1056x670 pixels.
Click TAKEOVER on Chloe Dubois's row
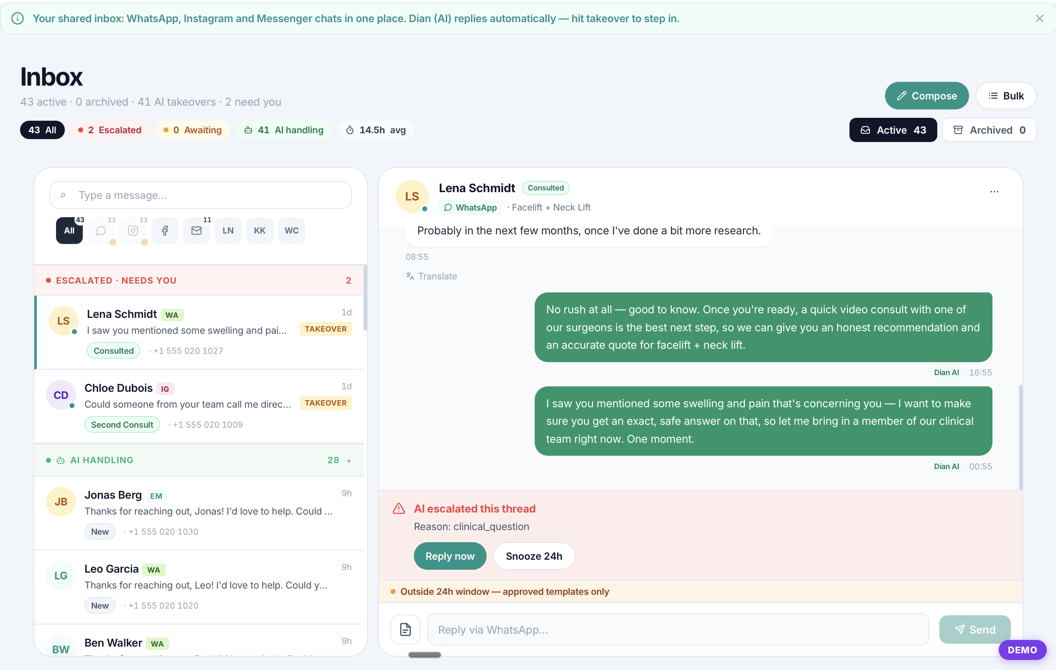[325, 403]
